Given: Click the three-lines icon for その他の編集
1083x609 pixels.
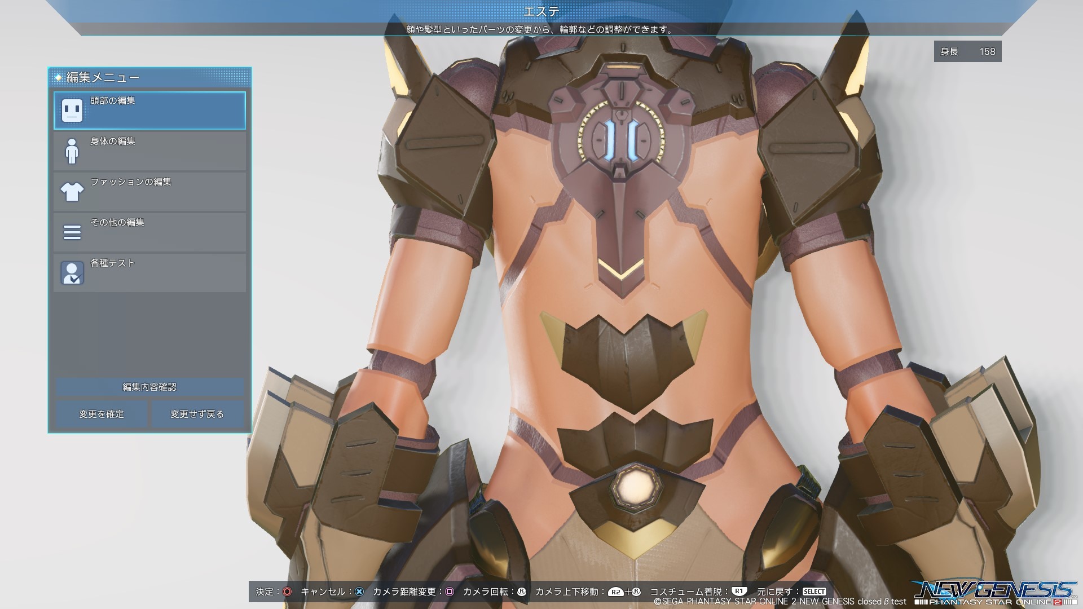Looking at the screenshot, I should (x=72, y=232).
